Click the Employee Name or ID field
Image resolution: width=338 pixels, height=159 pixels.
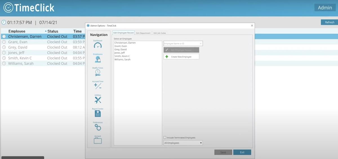point(181,44)
